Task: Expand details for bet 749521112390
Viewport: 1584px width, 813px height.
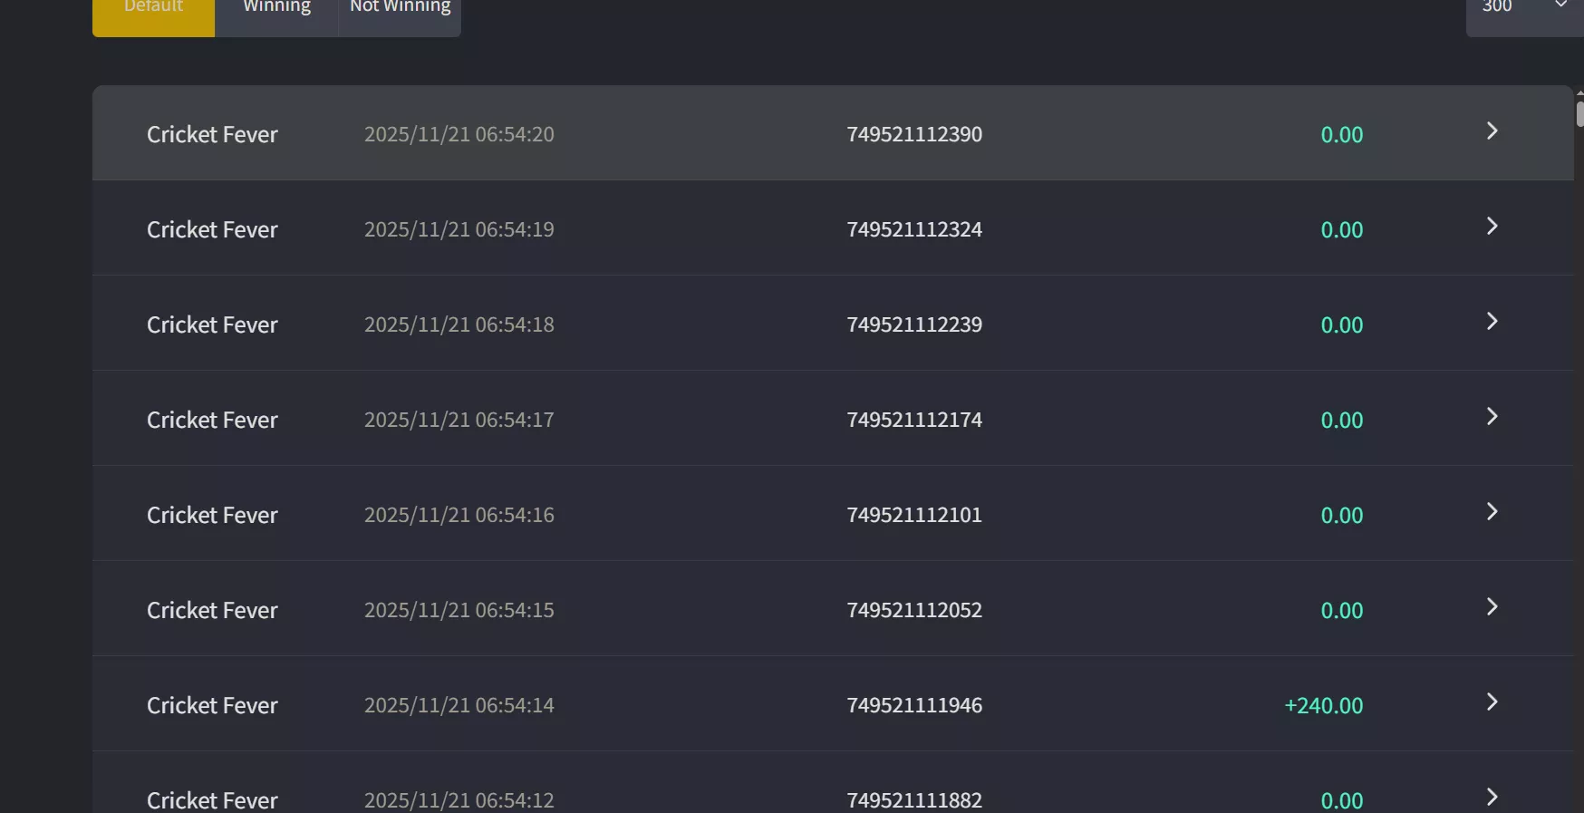Action: click(x=1492, y=131)
